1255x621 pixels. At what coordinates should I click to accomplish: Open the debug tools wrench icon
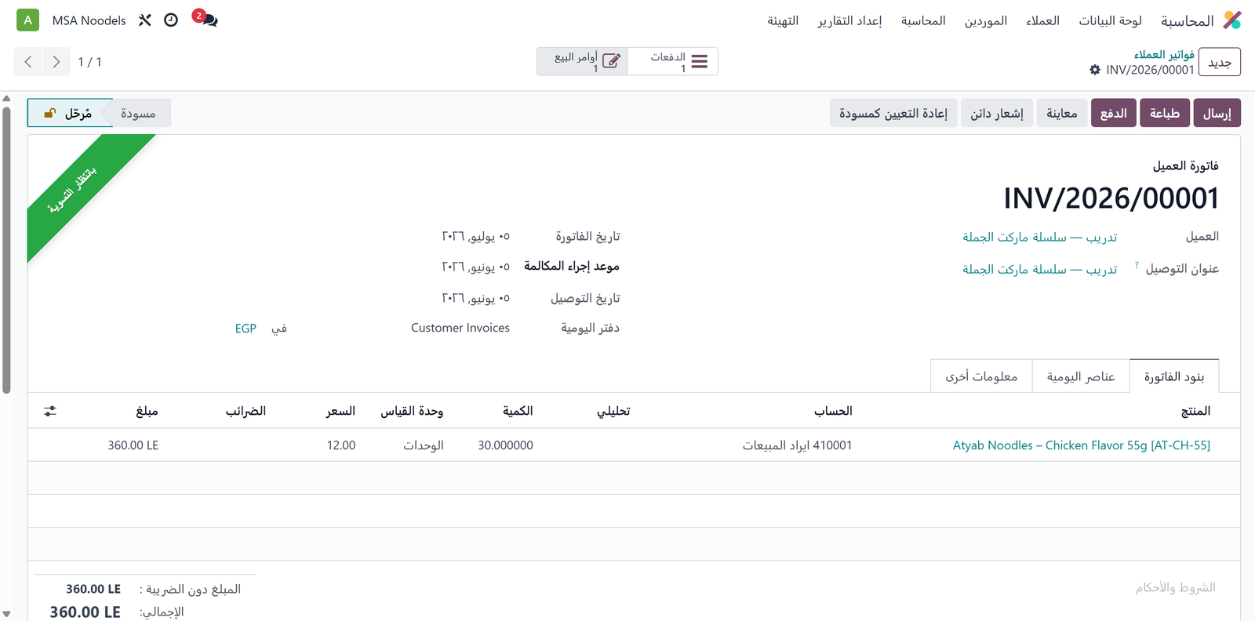tap(145, 20)
